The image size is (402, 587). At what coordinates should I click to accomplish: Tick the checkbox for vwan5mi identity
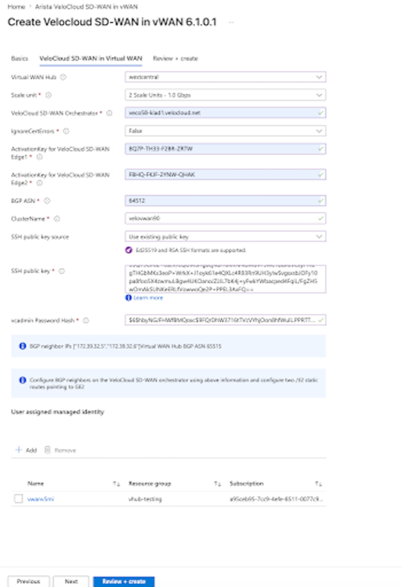[18, 499]
